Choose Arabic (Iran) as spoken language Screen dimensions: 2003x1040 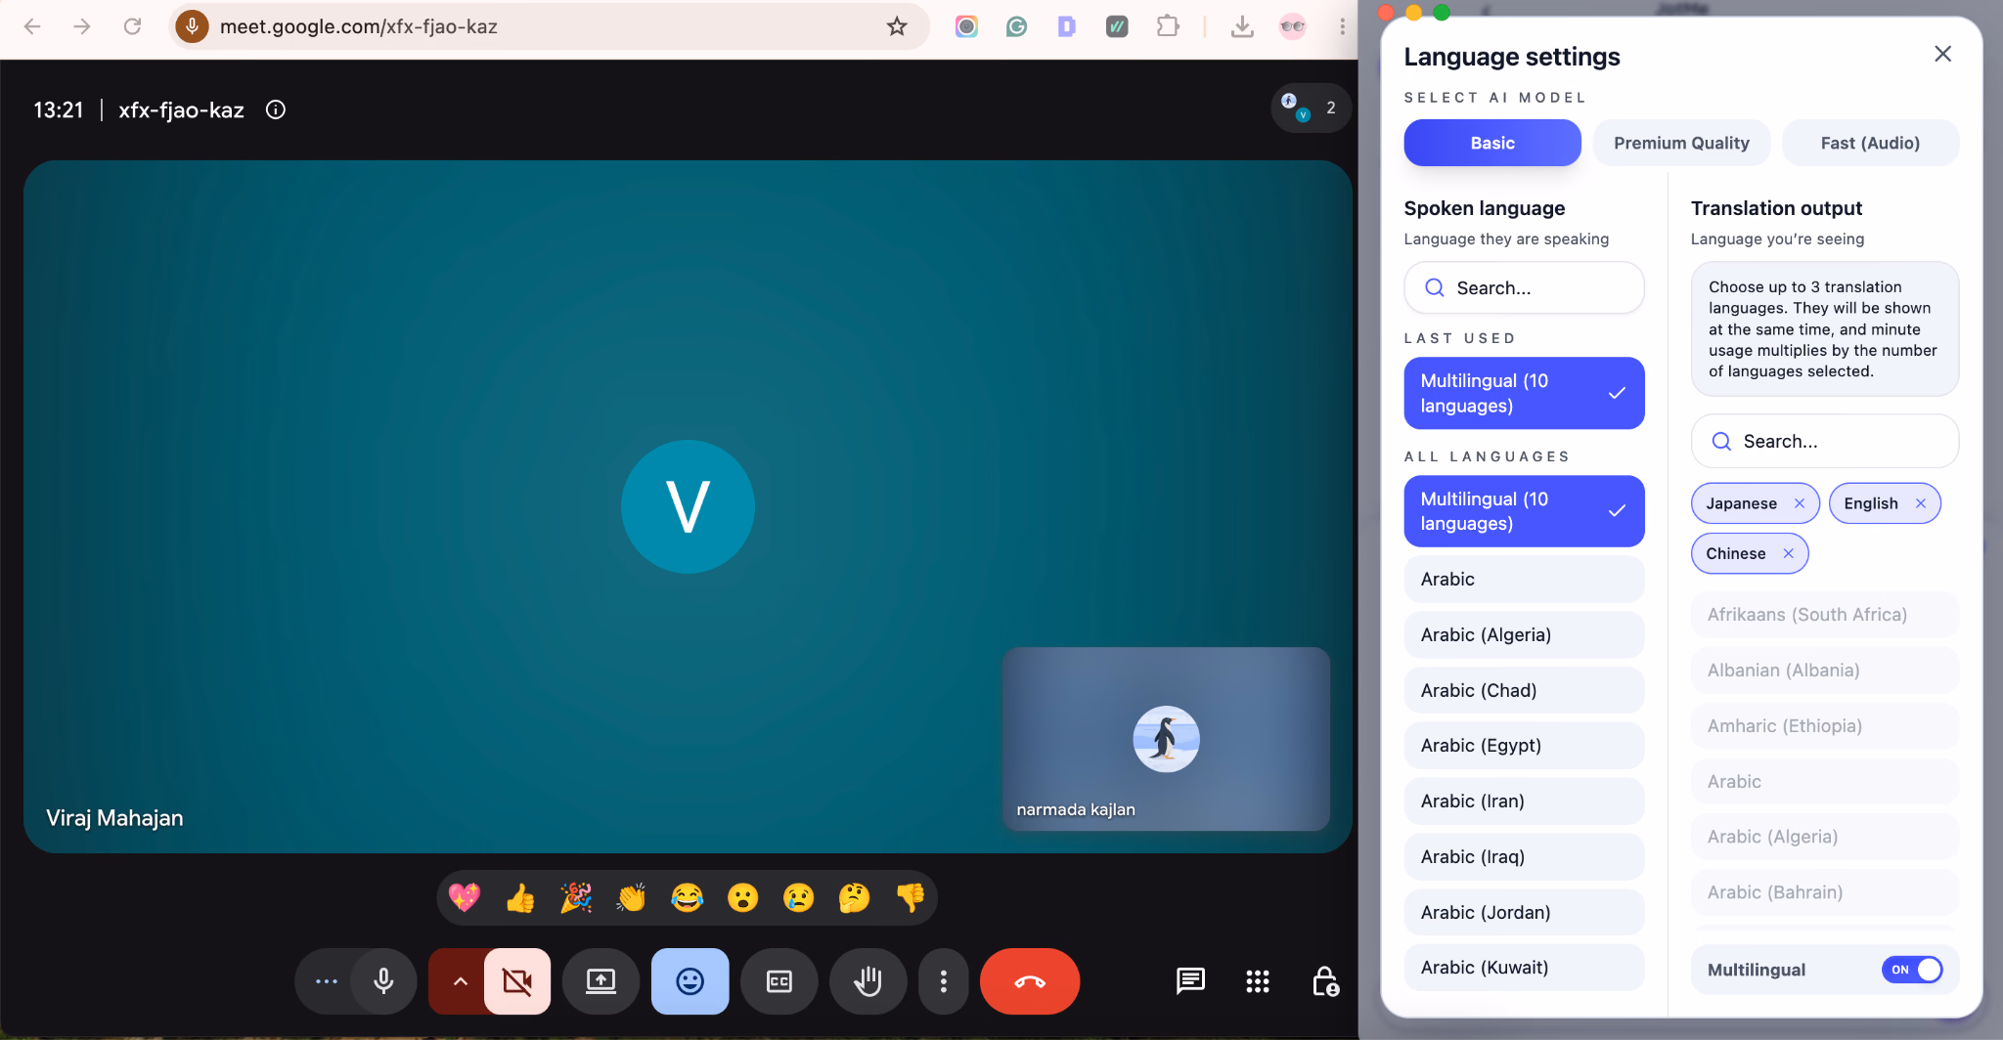pyautogui.click(x=1524, y=801)
